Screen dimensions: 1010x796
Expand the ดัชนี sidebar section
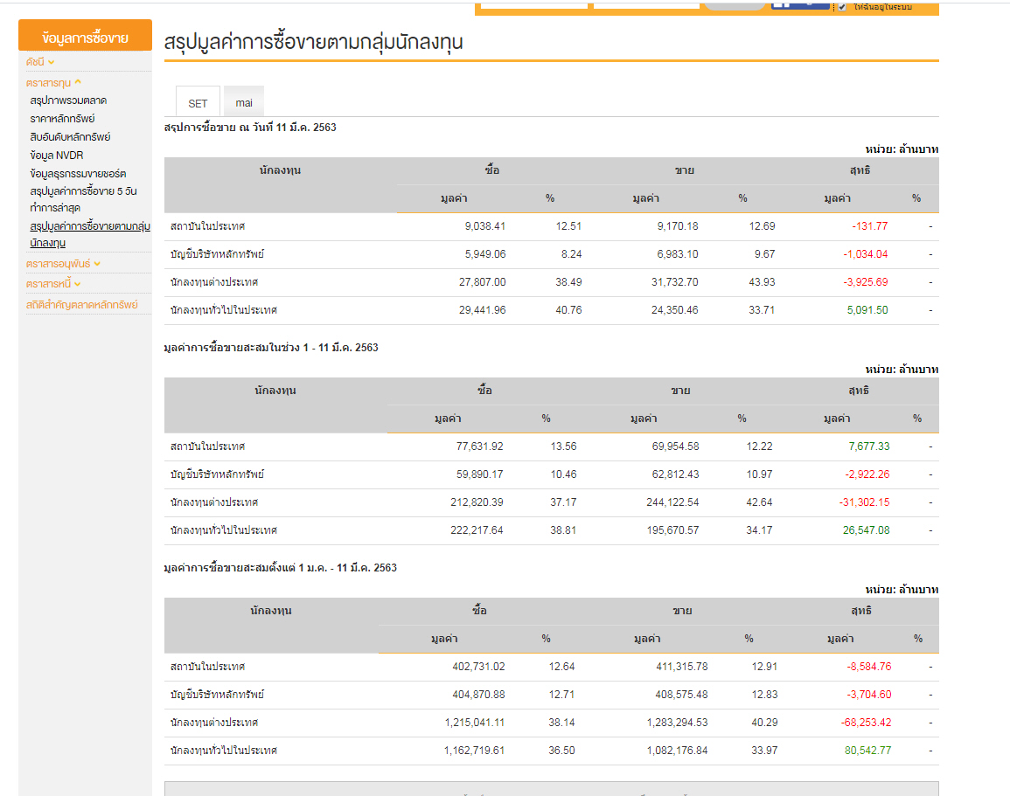pos(40,62)
